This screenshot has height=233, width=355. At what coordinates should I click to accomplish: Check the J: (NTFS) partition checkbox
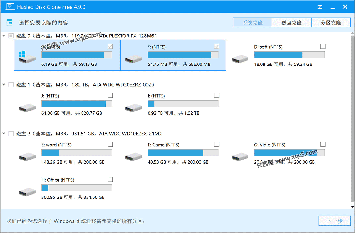tap(110, 95)
